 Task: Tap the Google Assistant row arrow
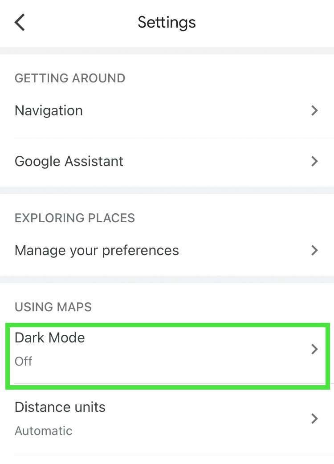[x=314, y=161]
